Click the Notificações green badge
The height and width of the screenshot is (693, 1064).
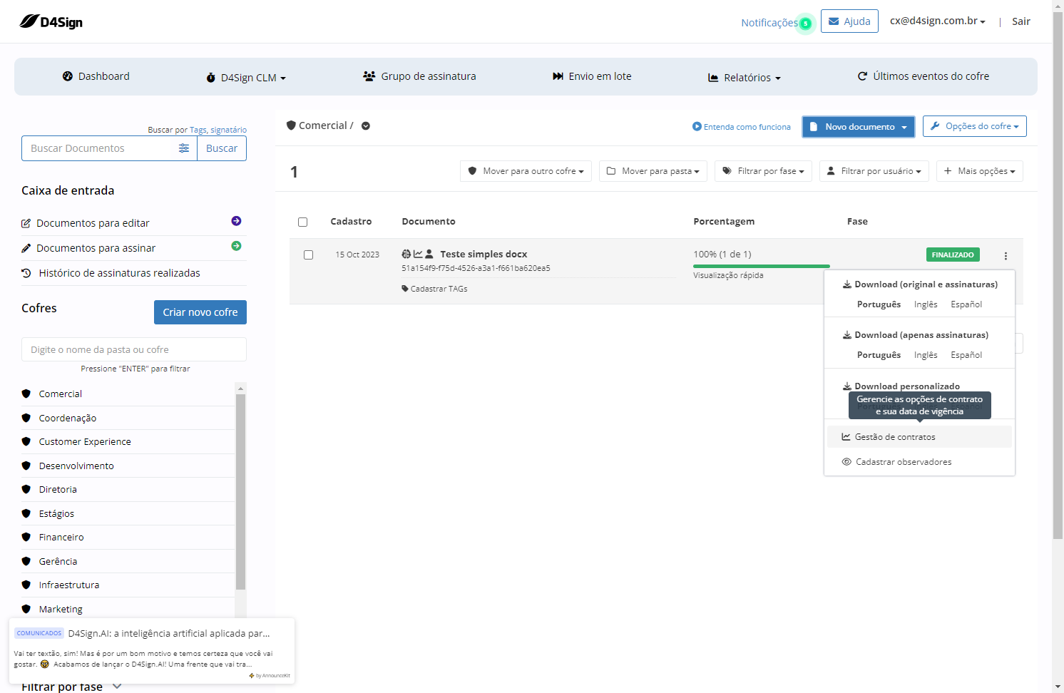[805, 24]
